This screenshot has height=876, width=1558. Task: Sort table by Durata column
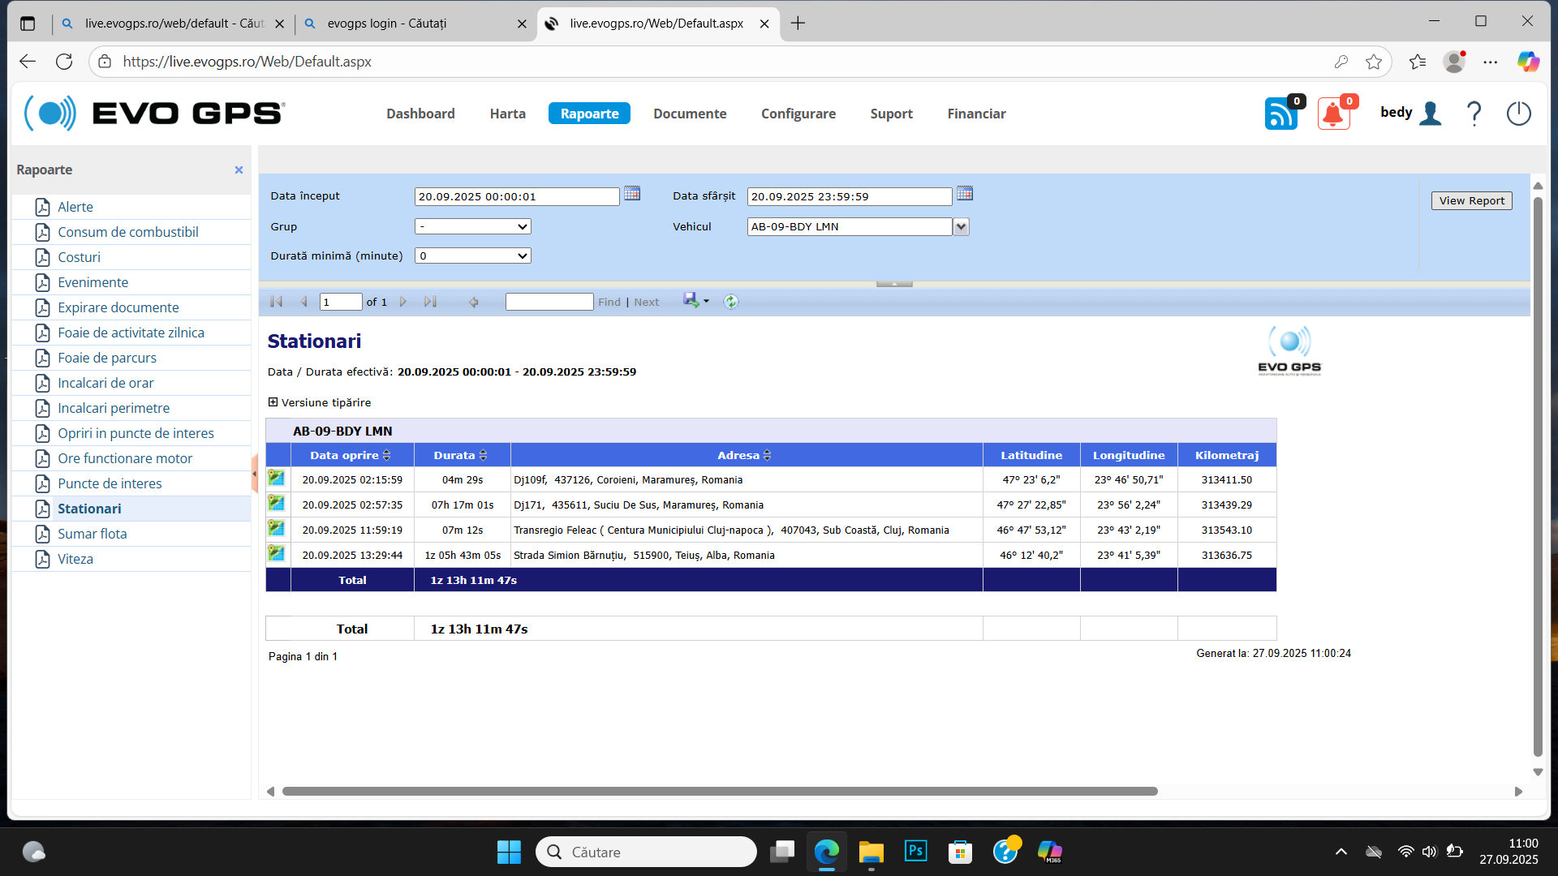pos(484,456)
